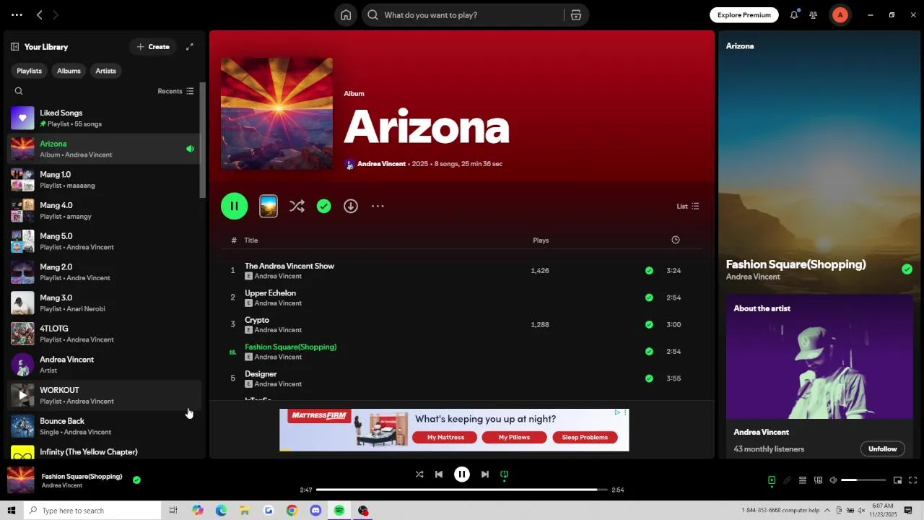Open the Create menu
This screenshot has width=924, height=520.
153,47
